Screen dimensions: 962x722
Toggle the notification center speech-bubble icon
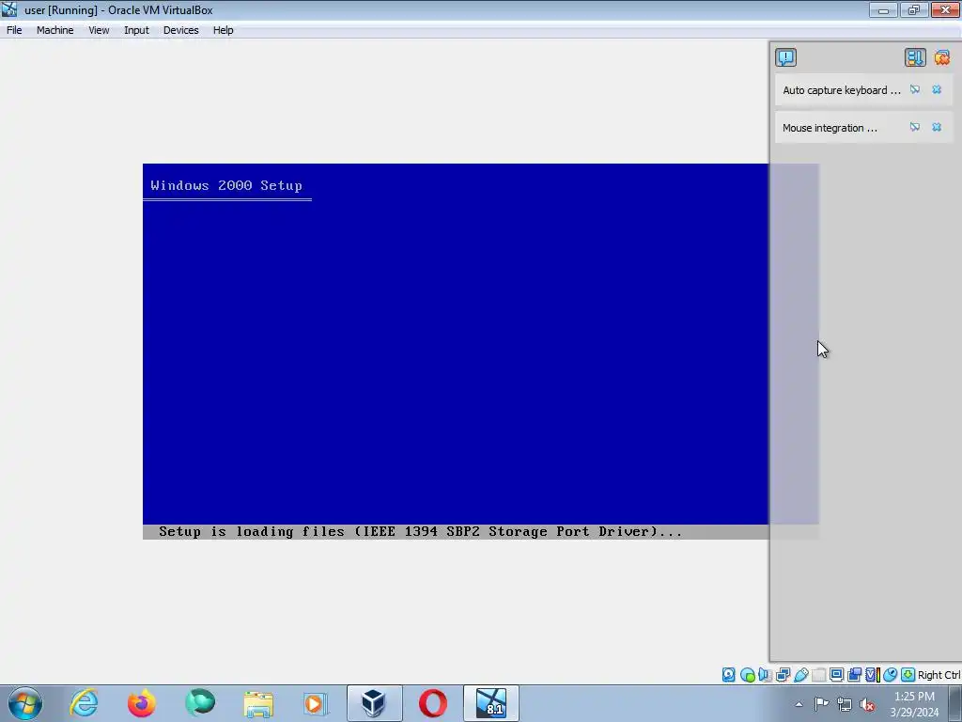(x=786, y=57)
